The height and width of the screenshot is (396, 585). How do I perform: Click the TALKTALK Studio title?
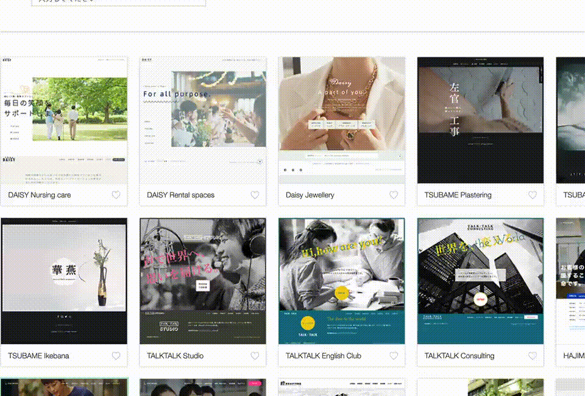[x=175, y=356]
